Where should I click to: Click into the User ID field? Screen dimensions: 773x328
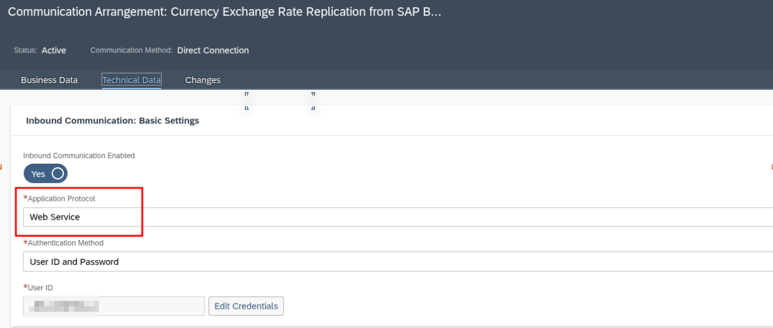click(113, 306)
